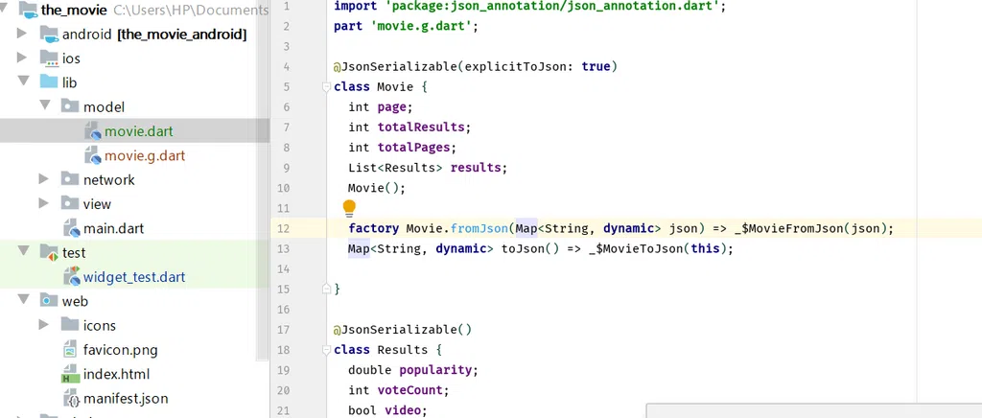Select main.dart in the project tree
The width and height of the screenshot is (982, 418).
(113, 228)
